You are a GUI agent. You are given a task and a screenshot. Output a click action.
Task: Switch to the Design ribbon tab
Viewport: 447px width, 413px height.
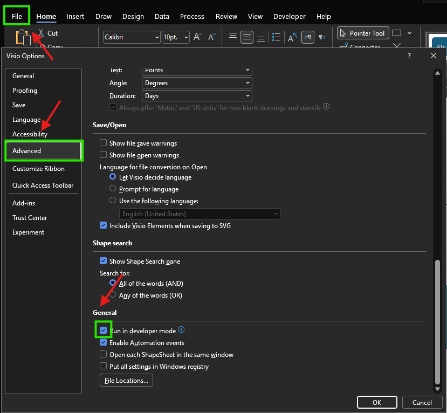tap(133, 17)
